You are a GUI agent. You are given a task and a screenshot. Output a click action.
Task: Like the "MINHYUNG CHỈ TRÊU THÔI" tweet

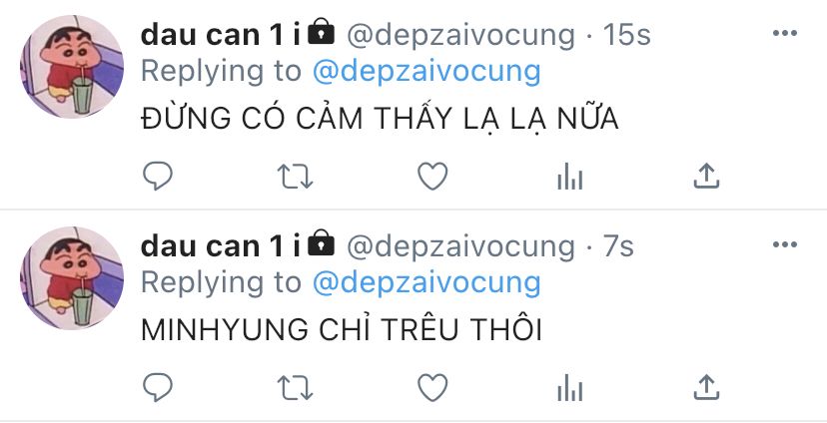[x=432, y=388]
